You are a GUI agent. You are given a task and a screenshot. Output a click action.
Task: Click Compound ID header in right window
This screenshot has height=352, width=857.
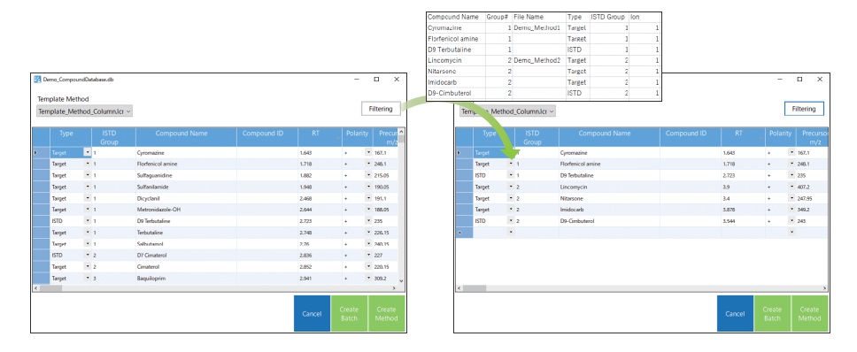tap(690, 137)
